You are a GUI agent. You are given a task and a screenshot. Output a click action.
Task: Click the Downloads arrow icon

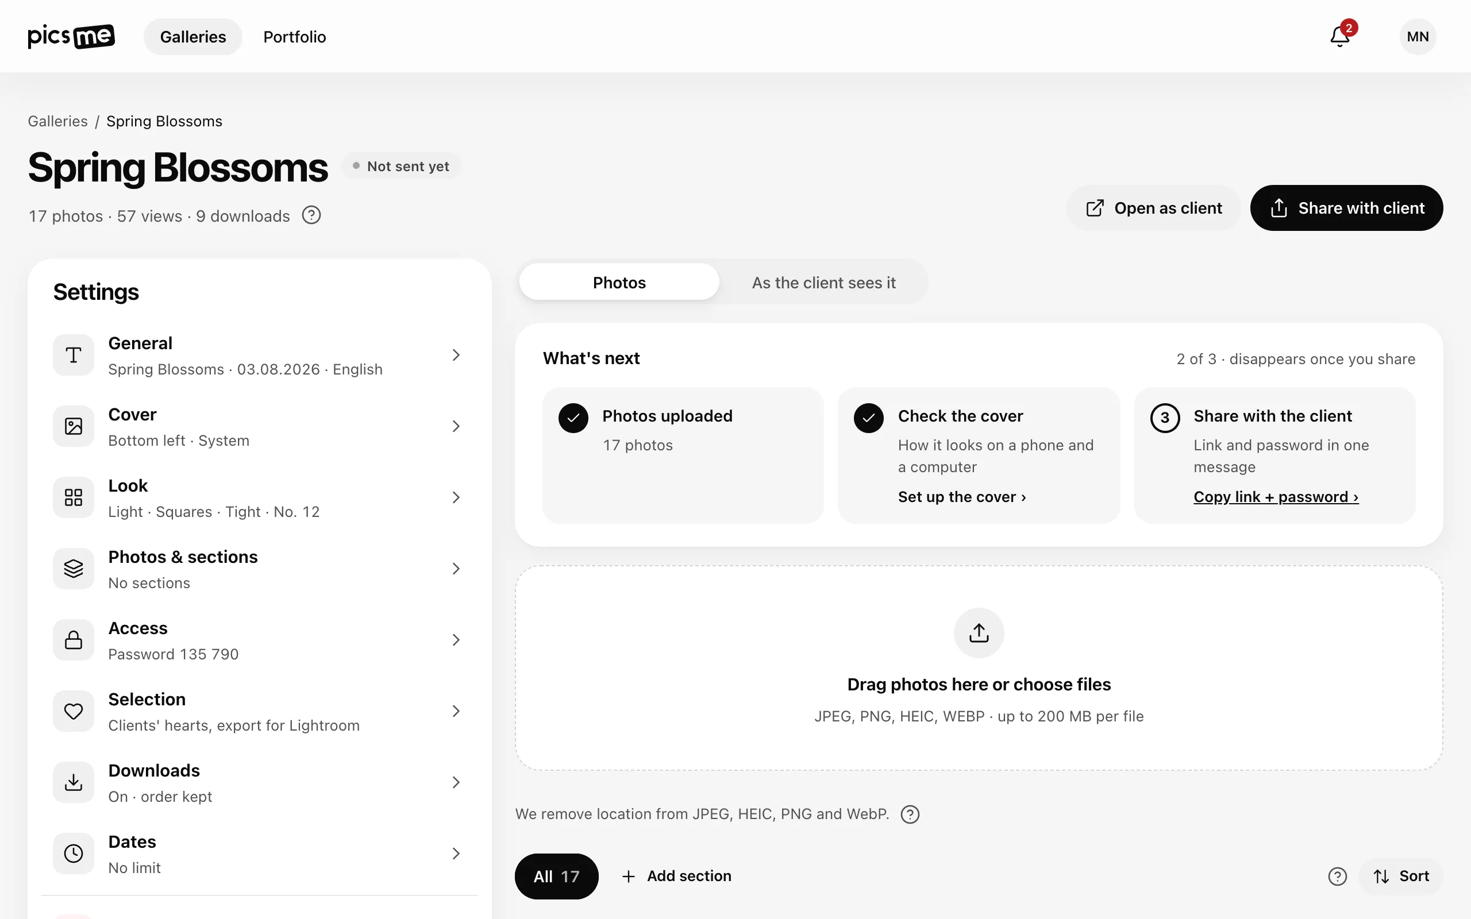(74, 782)
